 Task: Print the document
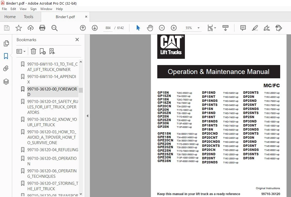tap(42, 28)
